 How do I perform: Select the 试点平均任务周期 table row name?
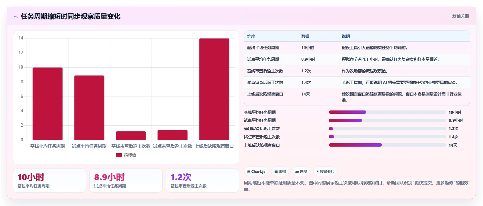coord(263,59)
